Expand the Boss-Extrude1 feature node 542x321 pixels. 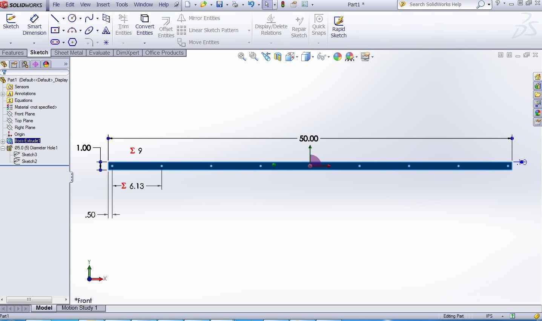(3, 141)
